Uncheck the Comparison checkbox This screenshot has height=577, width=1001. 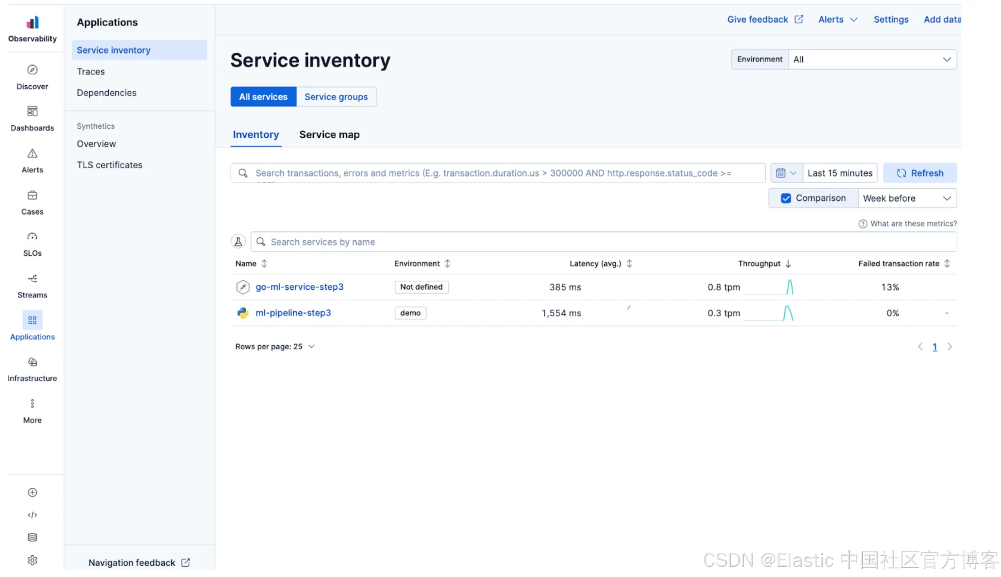[786, 198]
